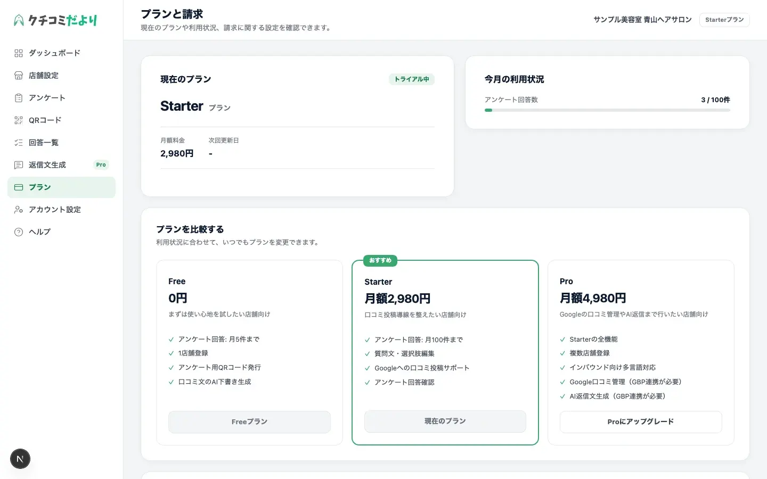This screenshot has width=767, height=479.
Task: Click checkmark beside アンケート用QRコード発行
Action: point(172,368)
